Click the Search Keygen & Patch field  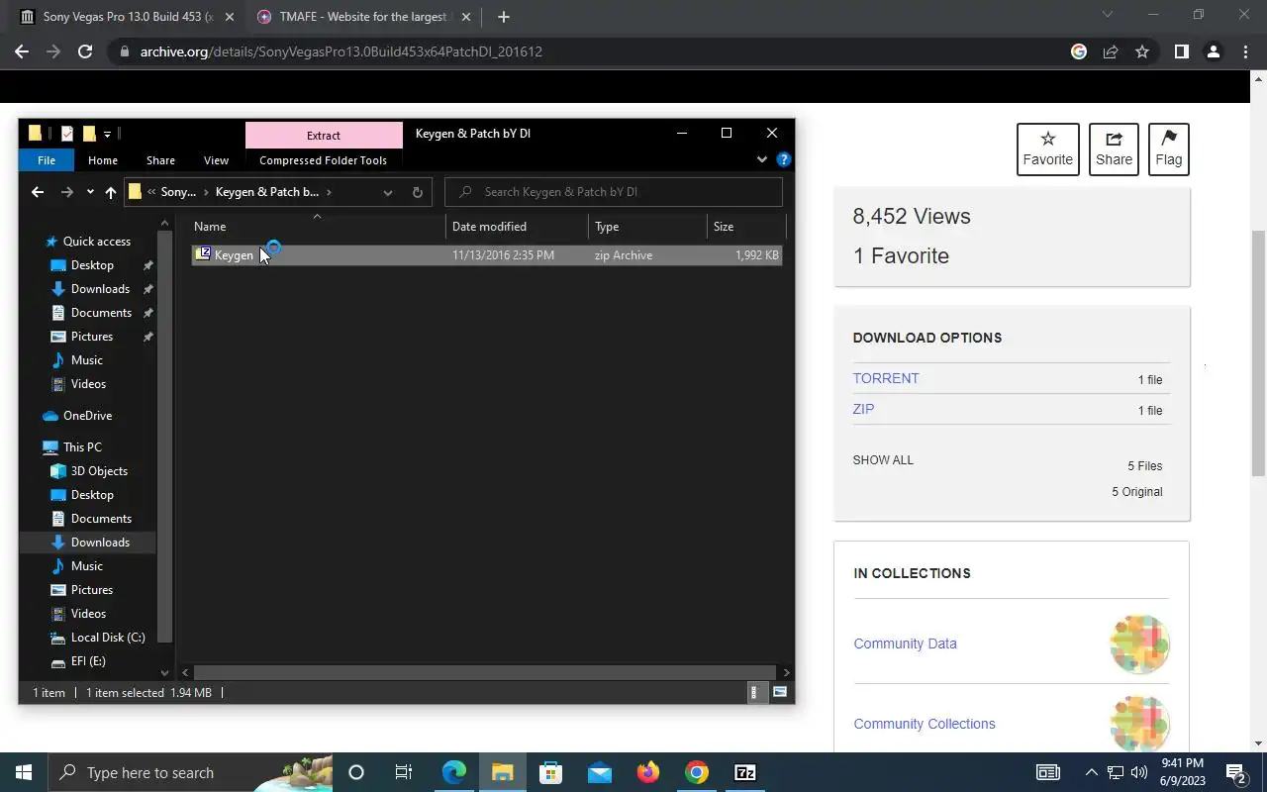pos(614,192)
